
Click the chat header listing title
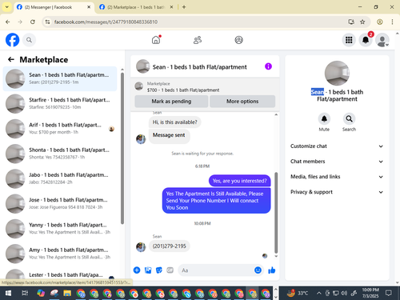(199, 67)
